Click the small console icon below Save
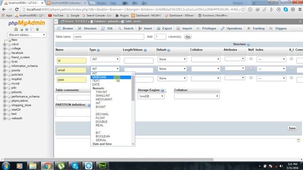 298,141
